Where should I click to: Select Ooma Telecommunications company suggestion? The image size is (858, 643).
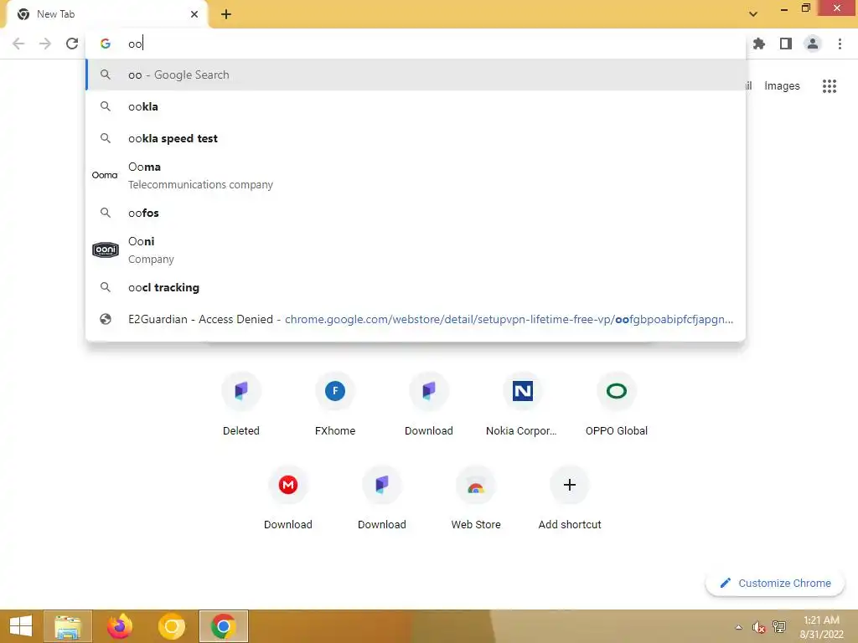[x=416, y=176]
